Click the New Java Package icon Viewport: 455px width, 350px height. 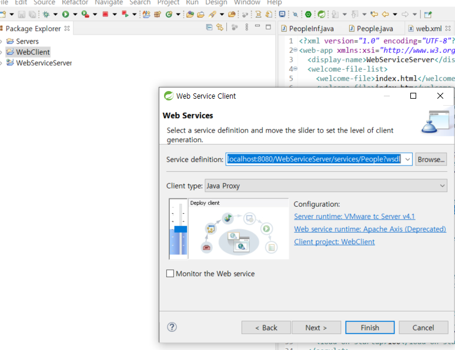click(158, 14)
